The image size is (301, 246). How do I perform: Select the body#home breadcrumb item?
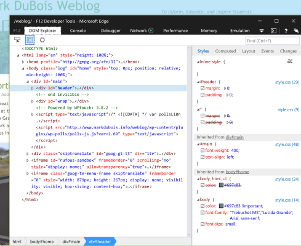pyautogui.click(x=42, y=242)
